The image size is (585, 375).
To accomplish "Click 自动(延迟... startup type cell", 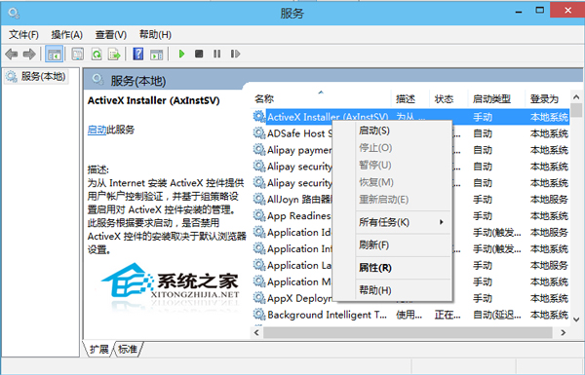I will (x=497, y=315).
